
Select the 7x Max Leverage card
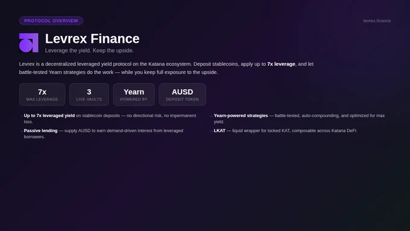[42, 95]
